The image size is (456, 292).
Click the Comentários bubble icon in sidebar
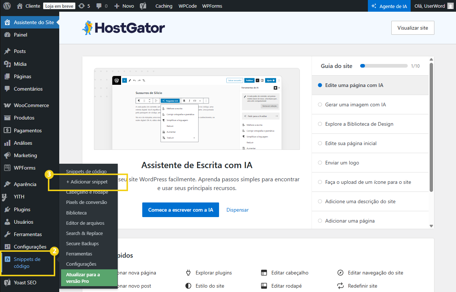pyautogui.click(x=7, y=89)
